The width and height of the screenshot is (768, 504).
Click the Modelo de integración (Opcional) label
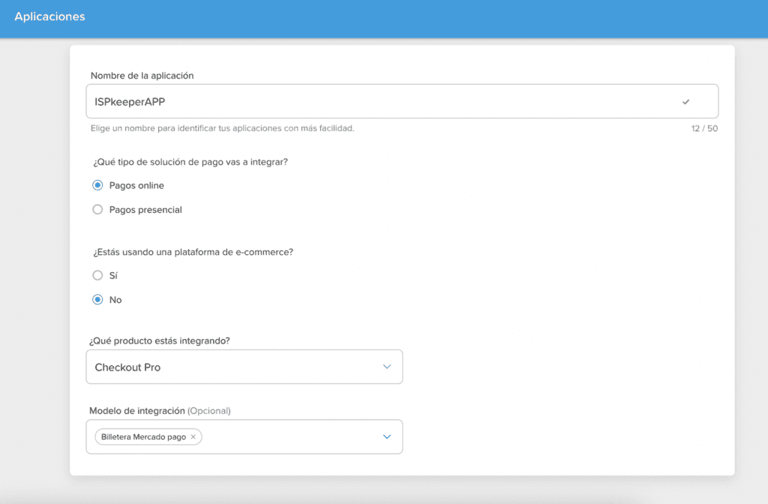tap(160, 410)
